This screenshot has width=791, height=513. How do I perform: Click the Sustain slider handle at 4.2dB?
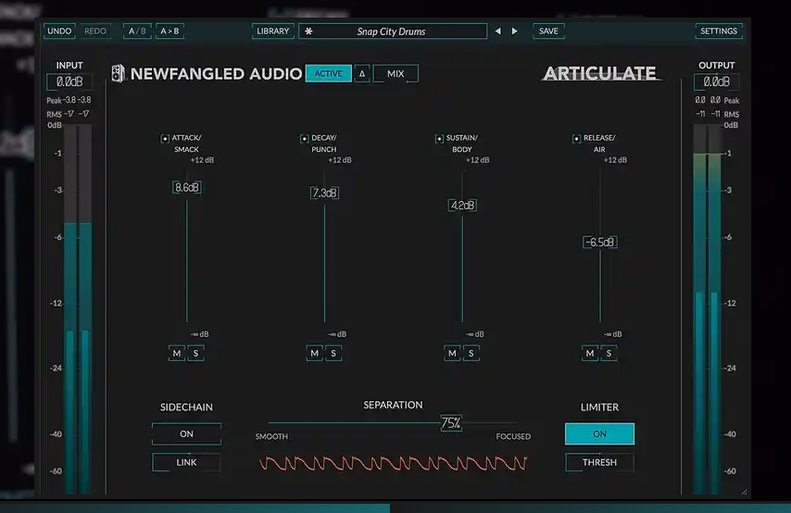pos(462,206)
